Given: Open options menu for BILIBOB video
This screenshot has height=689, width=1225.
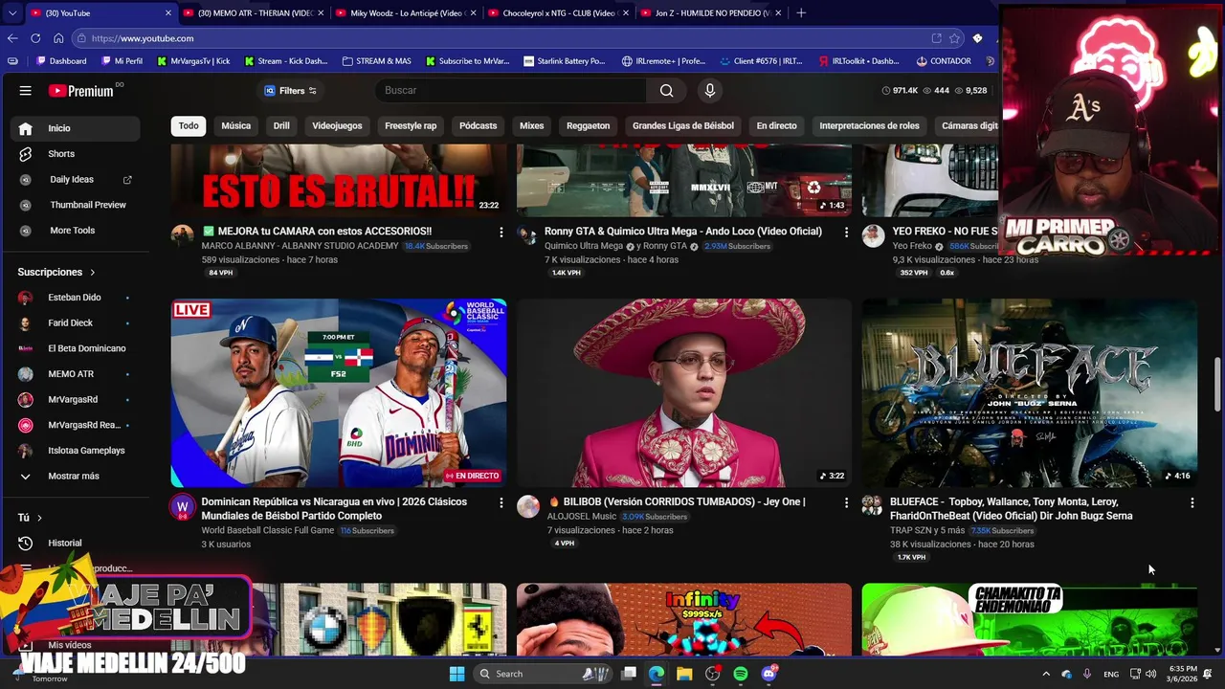Looking at the screenshot, I should click(x=846, y=502).
